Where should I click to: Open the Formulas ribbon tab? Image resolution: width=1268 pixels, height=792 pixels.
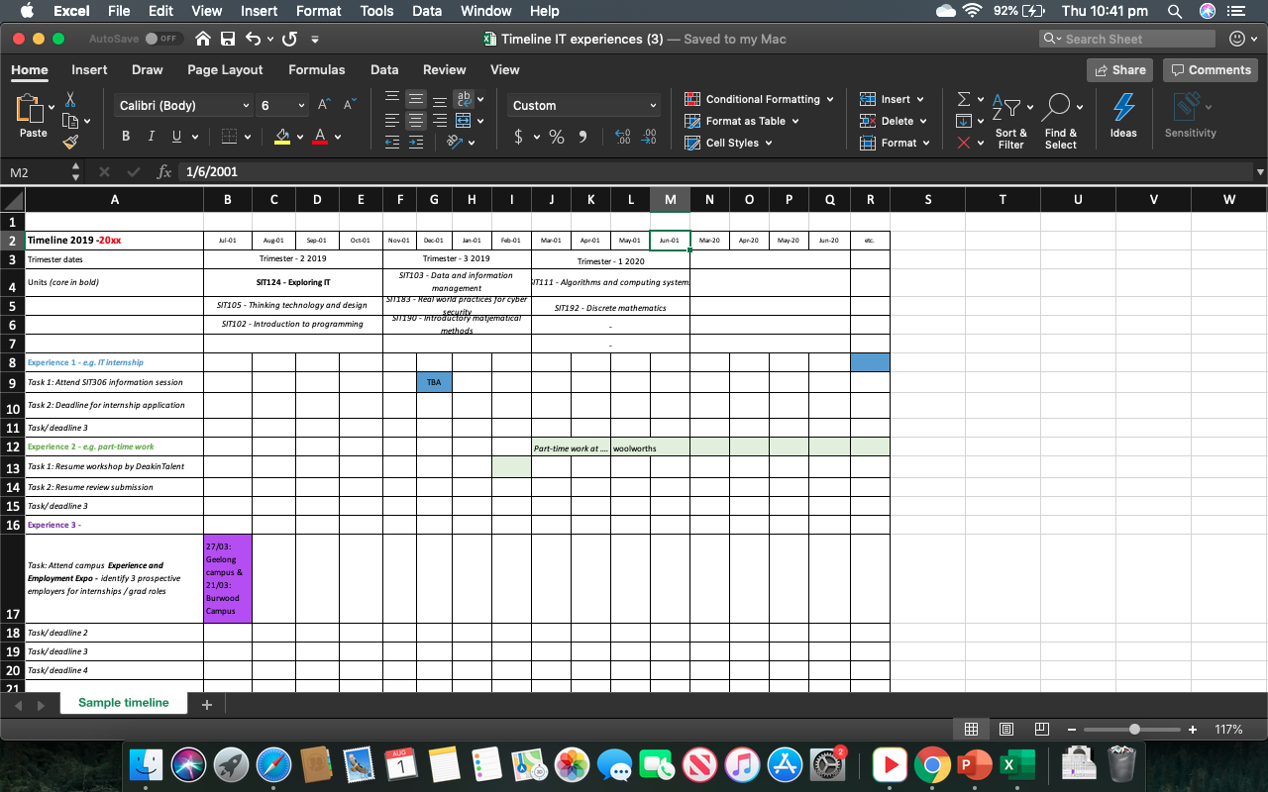click(x=316, y=69)
